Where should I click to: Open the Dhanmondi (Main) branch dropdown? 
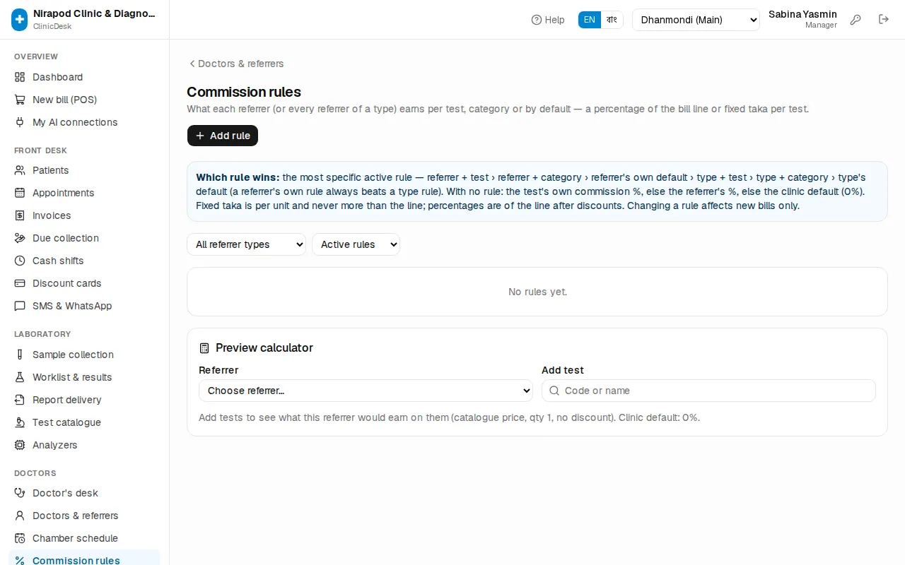[696, 20]
